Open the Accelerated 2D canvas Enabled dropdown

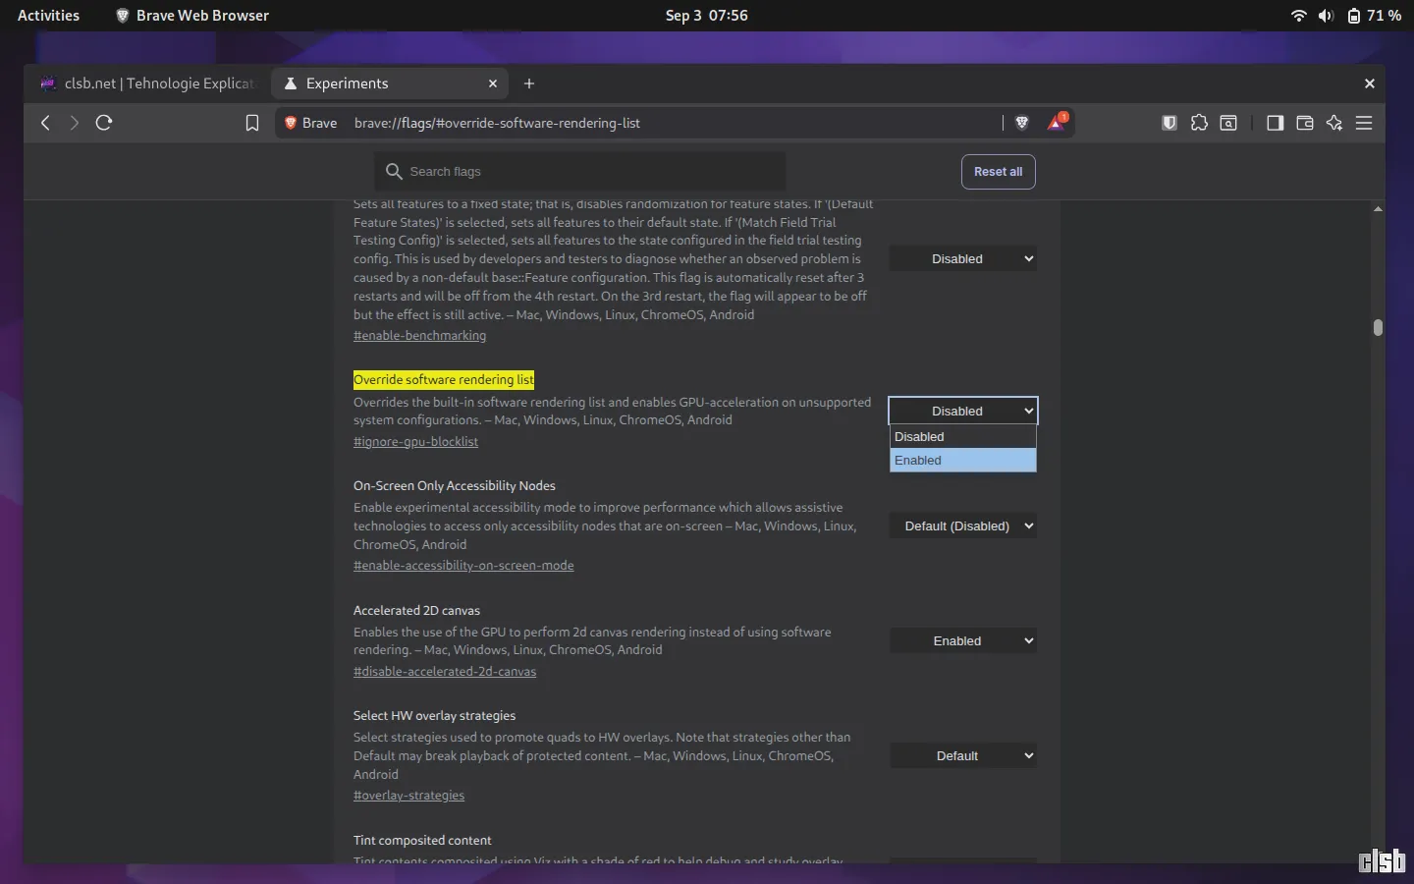pyautogui.click(x=963, y=640)
